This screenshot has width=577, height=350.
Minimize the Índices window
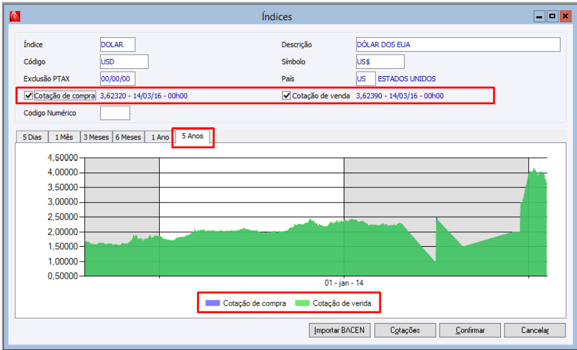[539, 17]
